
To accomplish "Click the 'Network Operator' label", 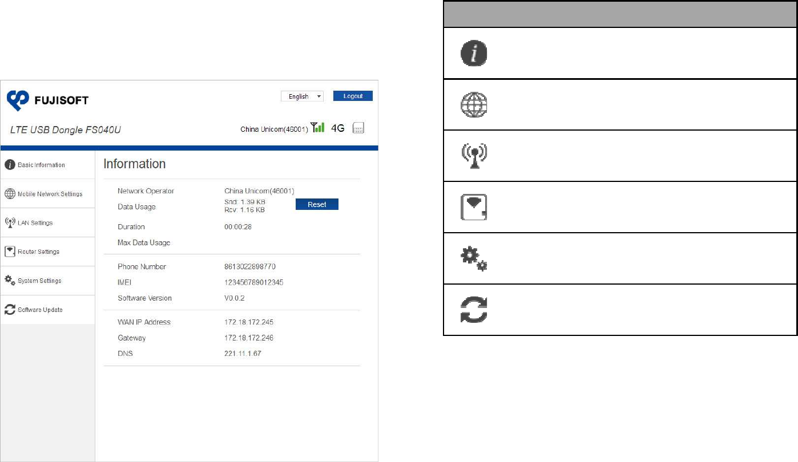I will (x=146, y=191).
